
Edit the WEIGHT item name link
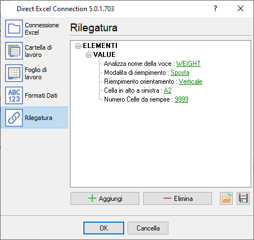click(189, 64)
